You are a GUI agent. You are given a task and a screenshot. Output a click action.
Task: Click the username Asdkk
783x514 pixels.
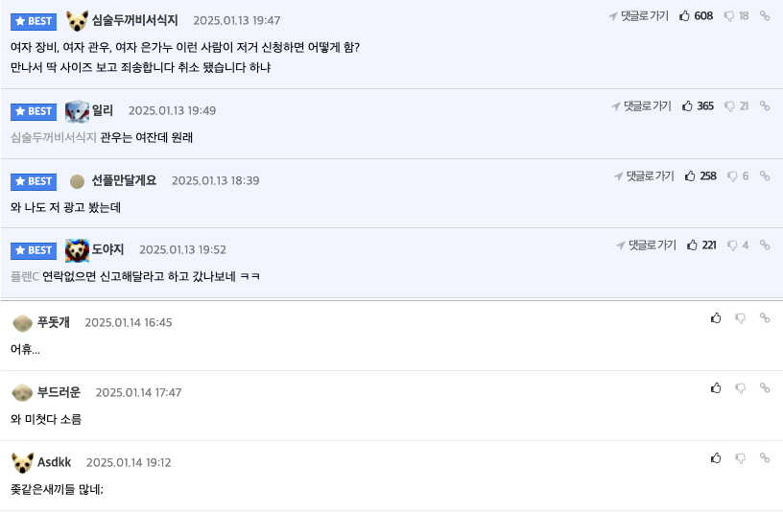pyautogui.click(x=55, y=462)
